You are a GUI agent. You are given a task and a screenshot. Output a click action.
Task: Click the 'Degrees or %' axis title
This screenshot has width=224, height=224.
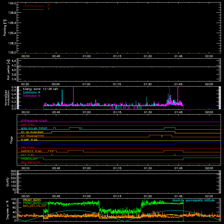click(x=7, y=210)
